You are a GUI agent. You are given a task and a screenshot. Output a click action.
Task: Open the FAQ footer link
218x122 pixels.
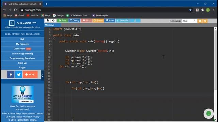pos(11,113)
